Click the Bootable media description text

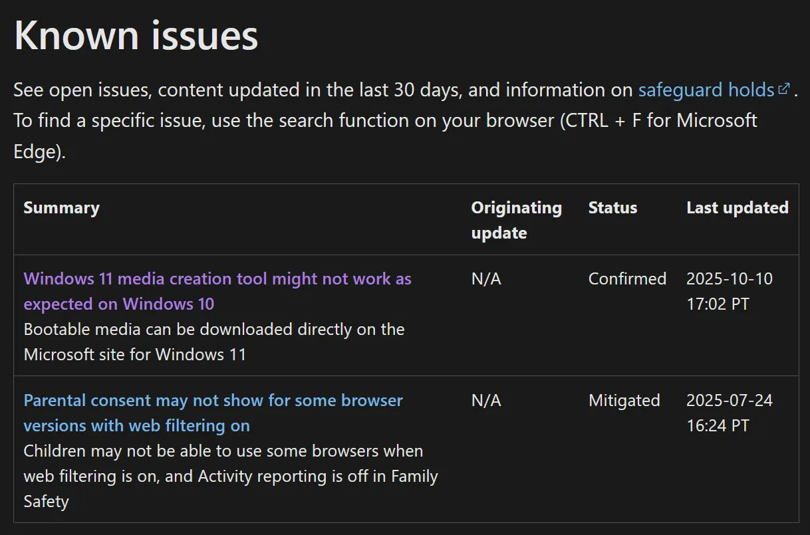click(214, 342)
